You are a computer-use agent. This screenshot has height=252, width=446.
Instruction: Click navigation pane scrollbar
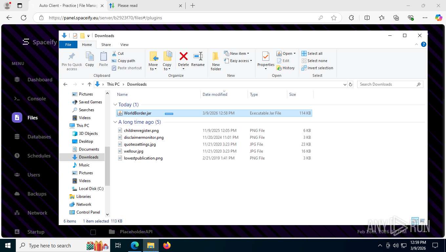coord(107,166)
